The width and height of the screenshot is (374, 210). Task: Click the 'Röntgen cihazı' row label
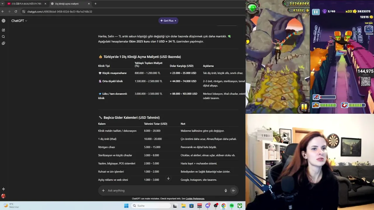click(106, 147)
